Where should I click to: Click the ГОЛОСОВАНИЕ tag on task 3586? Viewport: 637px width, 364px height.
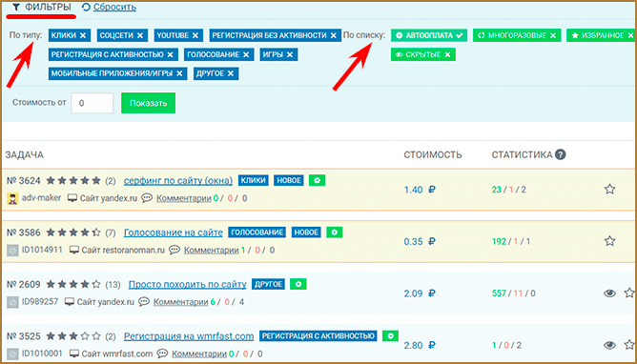click(x=257, y=233)
